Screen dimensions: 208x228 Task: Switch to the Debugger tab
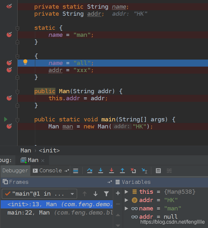coord(15,171)
